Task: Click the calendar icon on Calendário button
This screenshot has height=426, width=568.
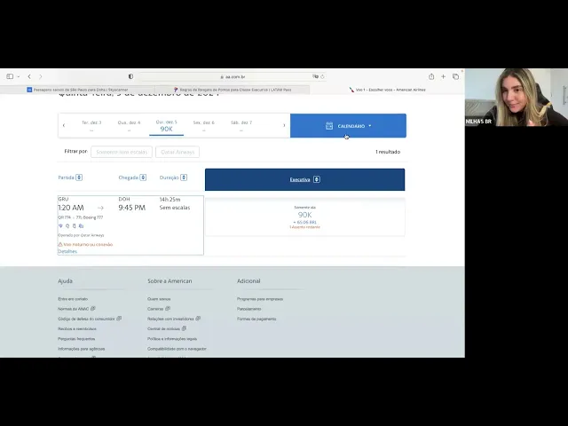Action: click(329, 126)
